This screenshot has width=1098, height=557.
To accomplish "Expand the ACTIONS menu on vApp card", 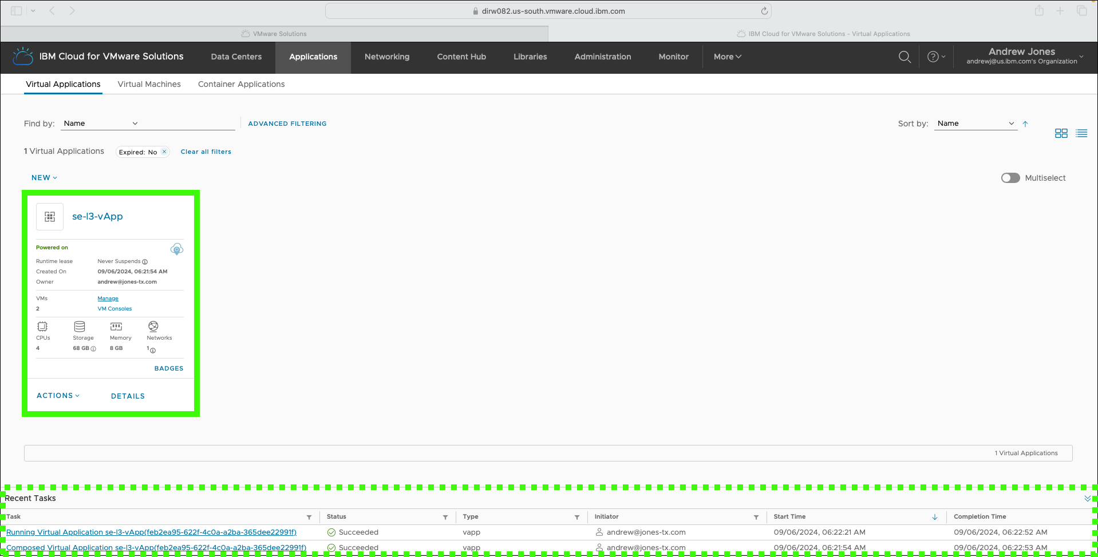I will click(58, 396).
